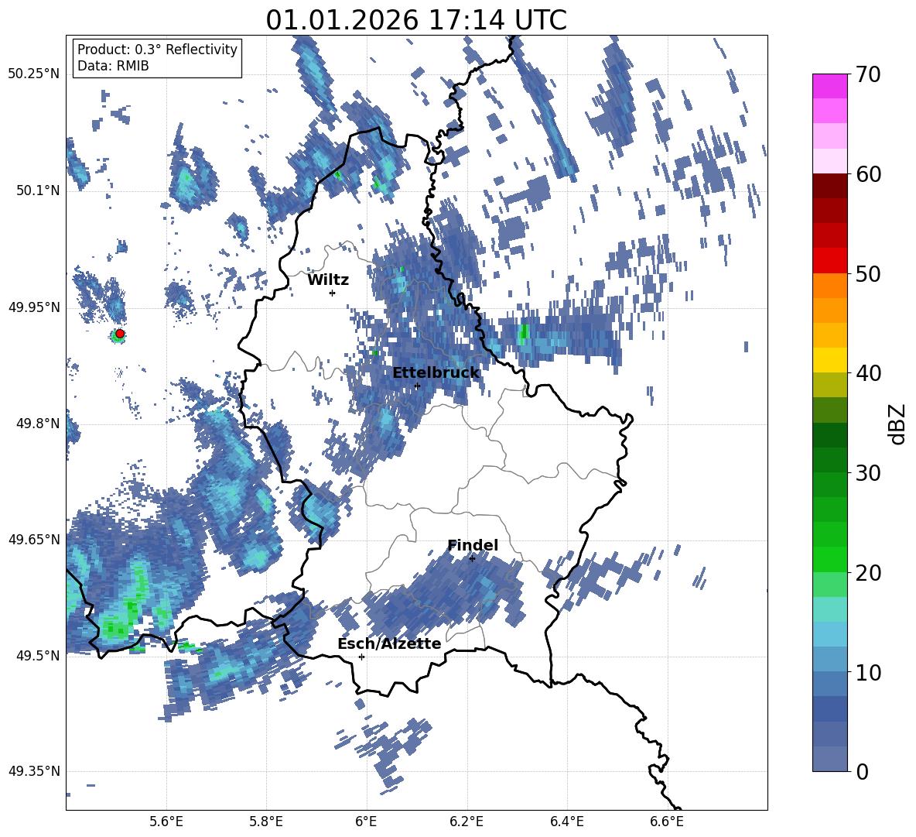This screenshot has width=916, height=837.
Task: Click the magenta swatch atop the colorbar
Action: [x=829, y=86]
